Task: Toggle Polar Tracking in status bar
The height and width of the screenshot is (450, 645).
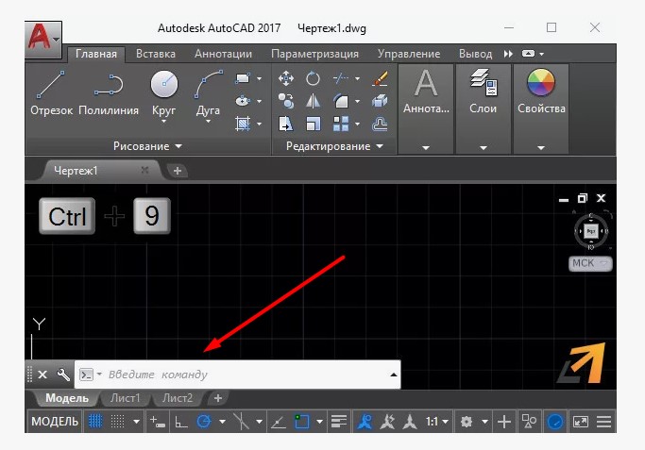Action: click(204, 422)
